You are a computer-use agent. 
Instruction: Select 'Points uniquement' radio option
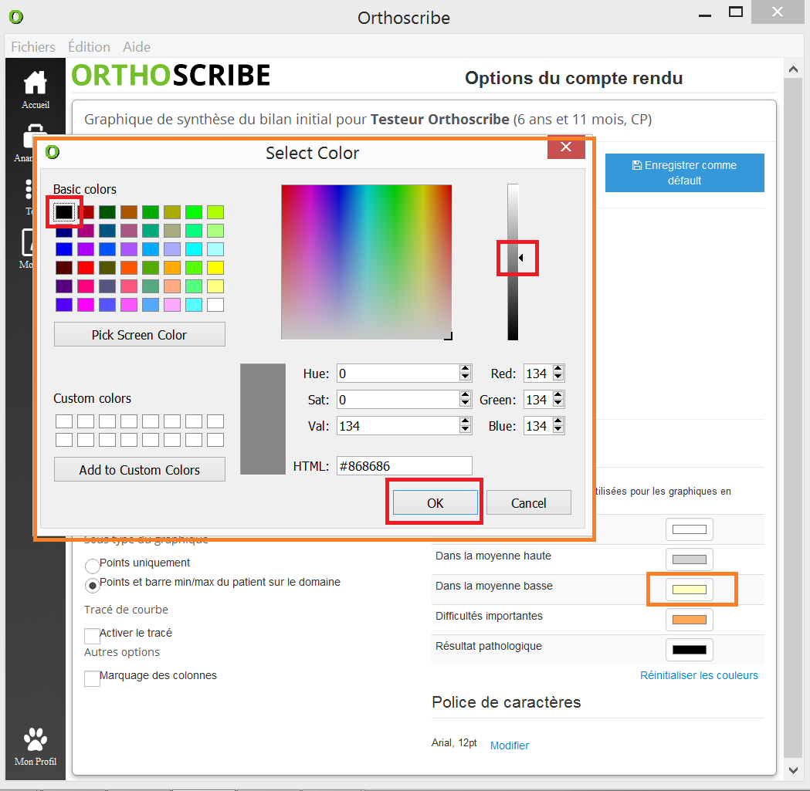click(93, 565)
